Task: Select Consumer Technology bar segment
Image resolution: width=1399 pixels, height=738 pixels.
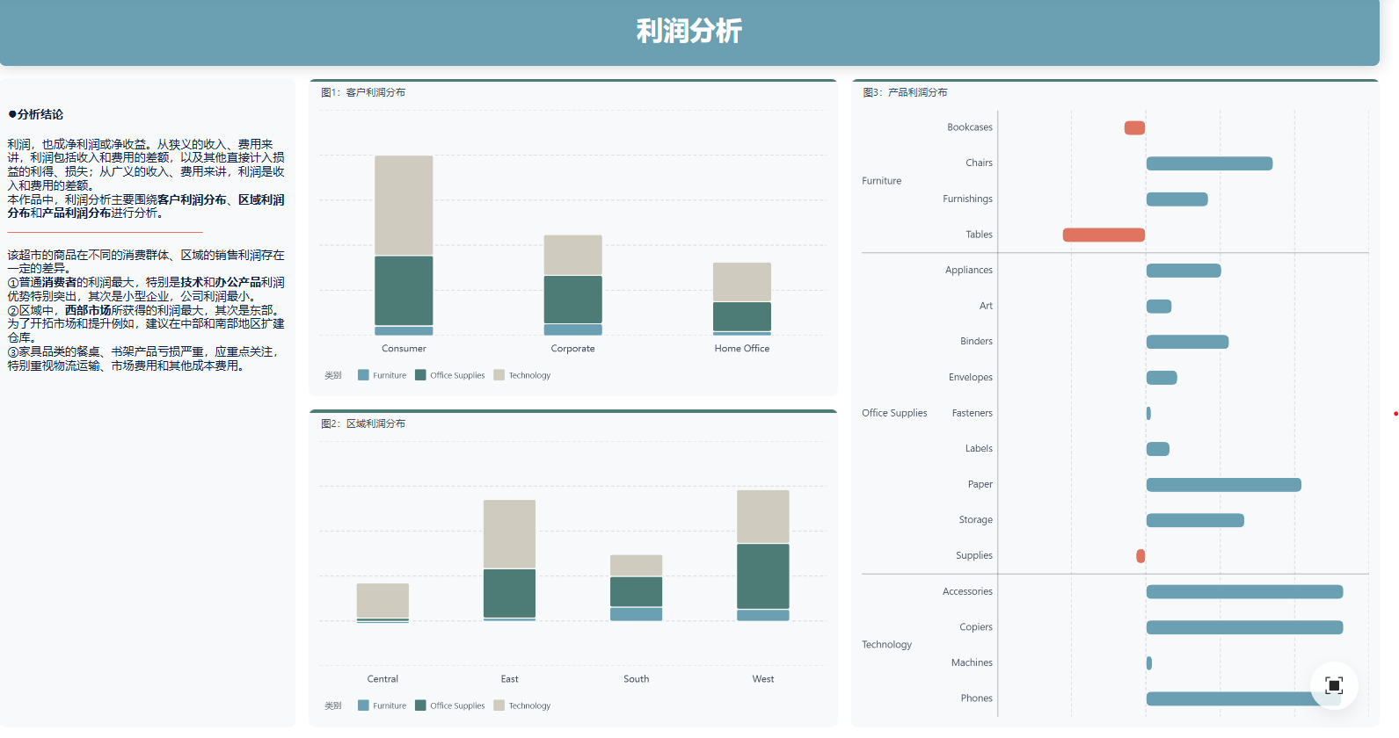Action: tap(404, 206)
